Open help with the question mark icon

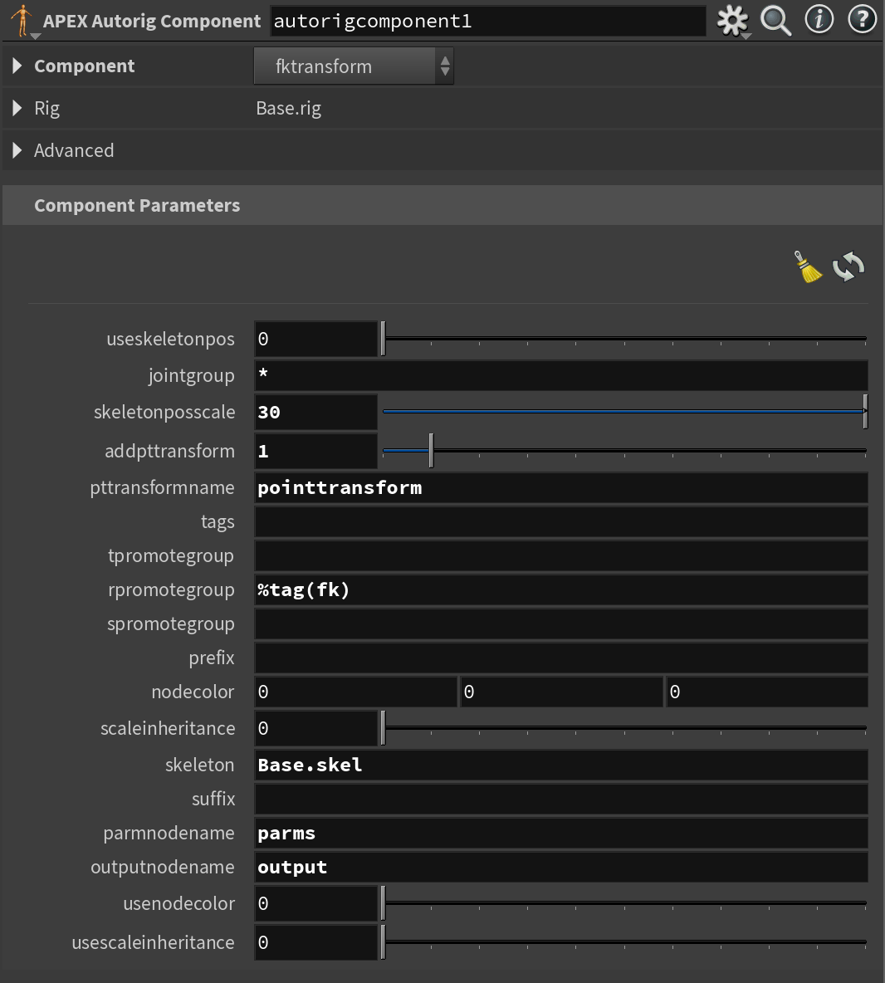(863, 20)
